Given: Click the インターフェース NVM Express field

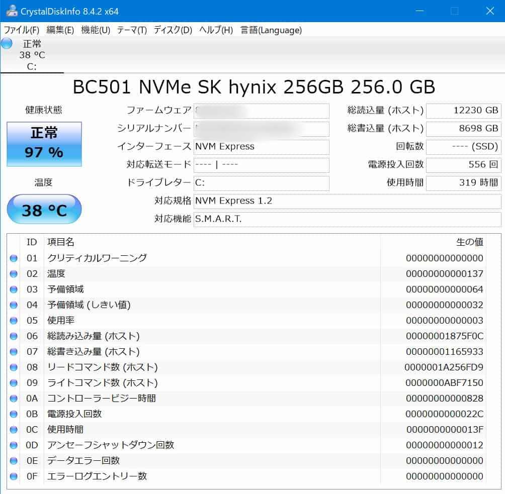Looking at the screenshot, I should pyautogui.click(x=261, y=147).
